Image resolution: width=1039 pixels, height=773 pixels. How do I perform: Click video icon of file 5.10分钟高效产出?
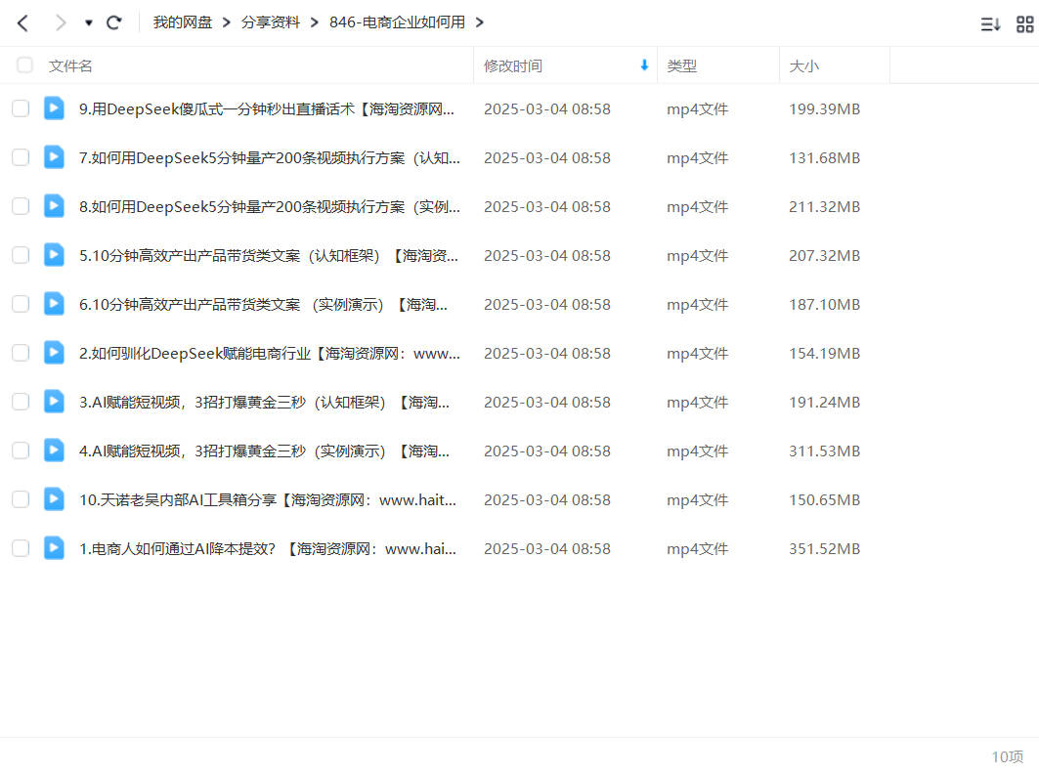55,254
